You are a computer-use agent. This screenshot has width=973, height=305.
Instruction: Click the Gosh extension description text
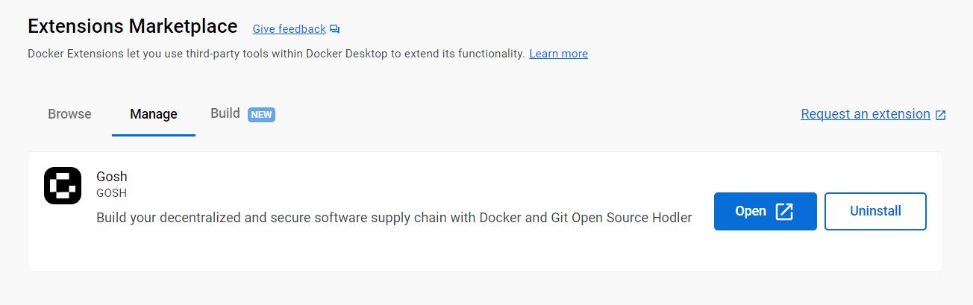(x=394, y=218)
